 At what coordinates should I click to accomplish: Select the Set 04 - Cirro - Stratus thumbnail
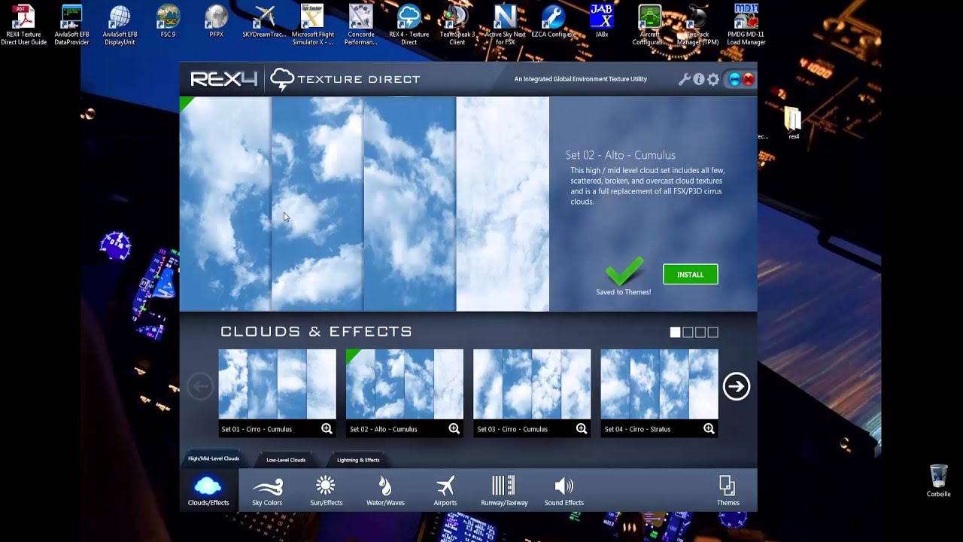659,384
